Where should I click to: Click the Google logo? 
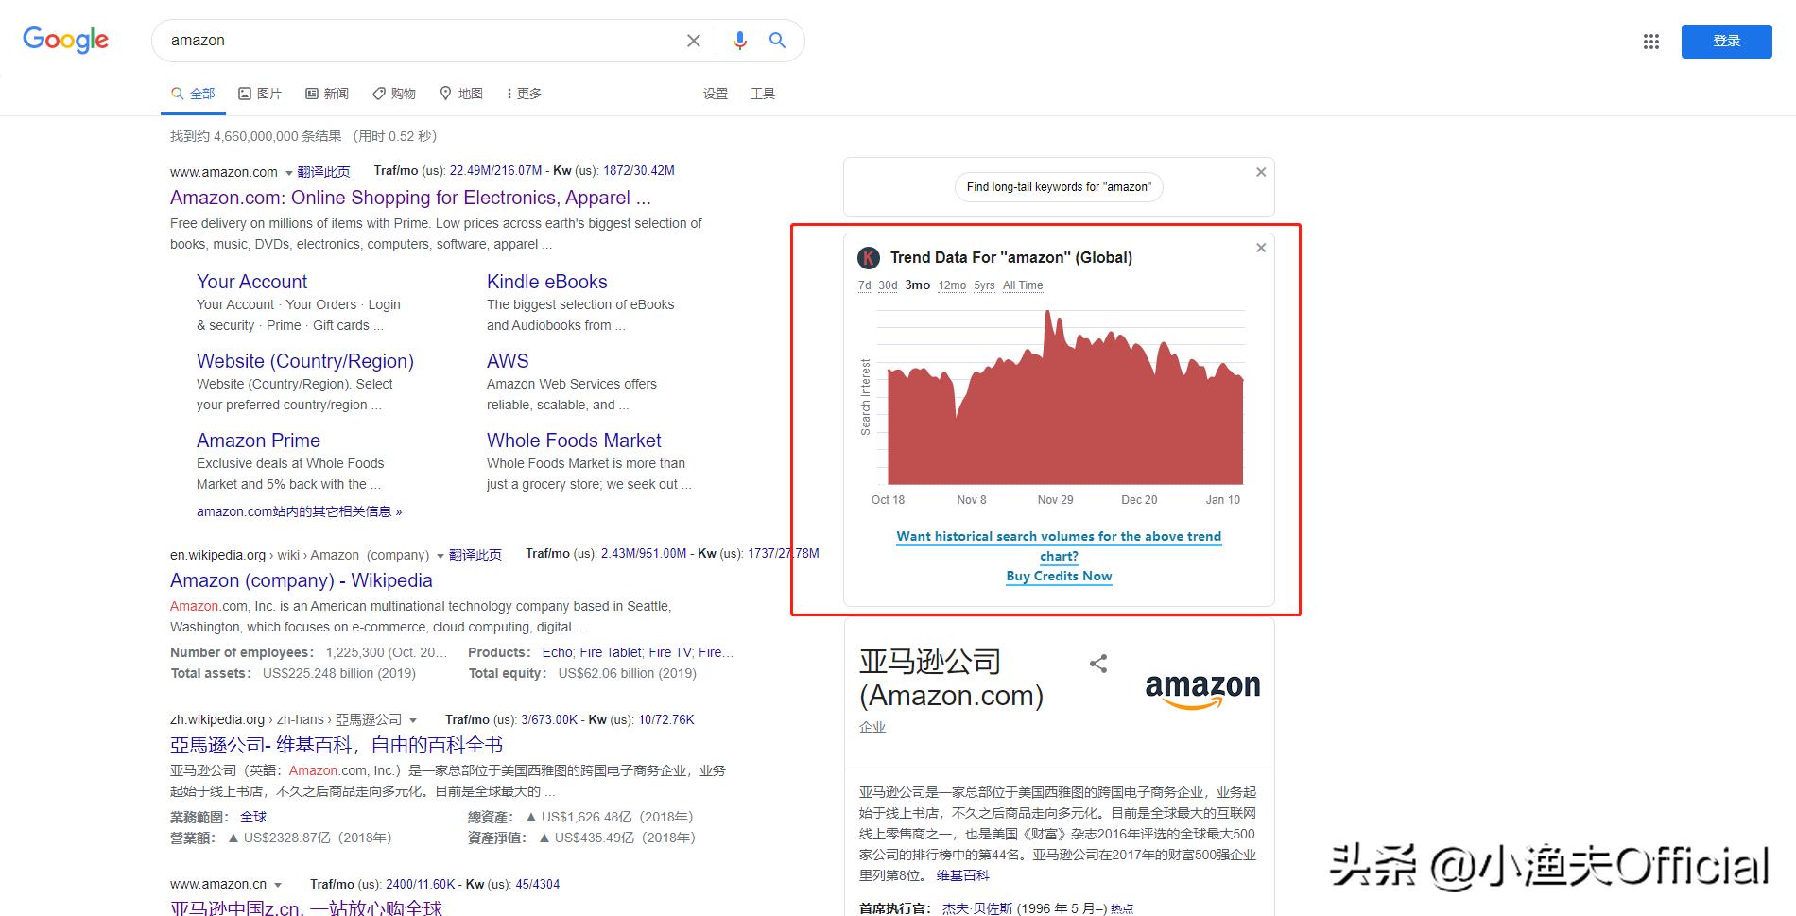tap(64, 40)
